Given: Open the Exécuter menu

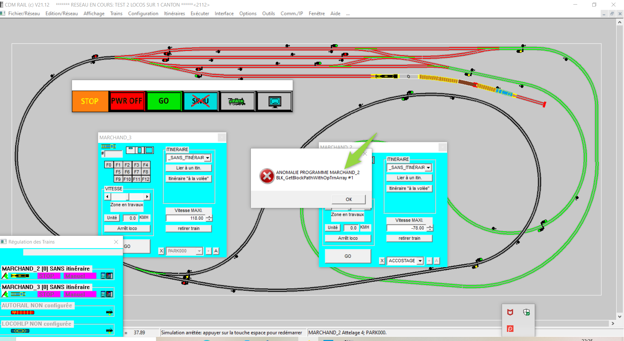Looking at the screenshot, I should click(x=200, y=13).
